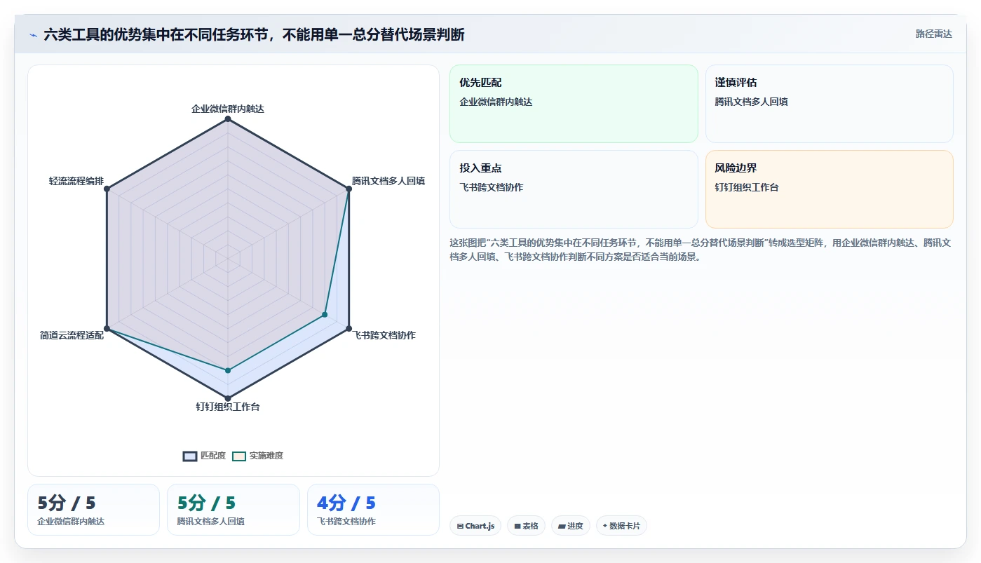Click the 5分 / 5 腾讯文档多人回填 score card
Screen dimensions: 981x563
(x=234, y=510)
